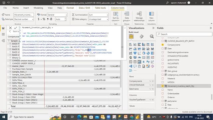Choose the Python visual

[148, 62]
